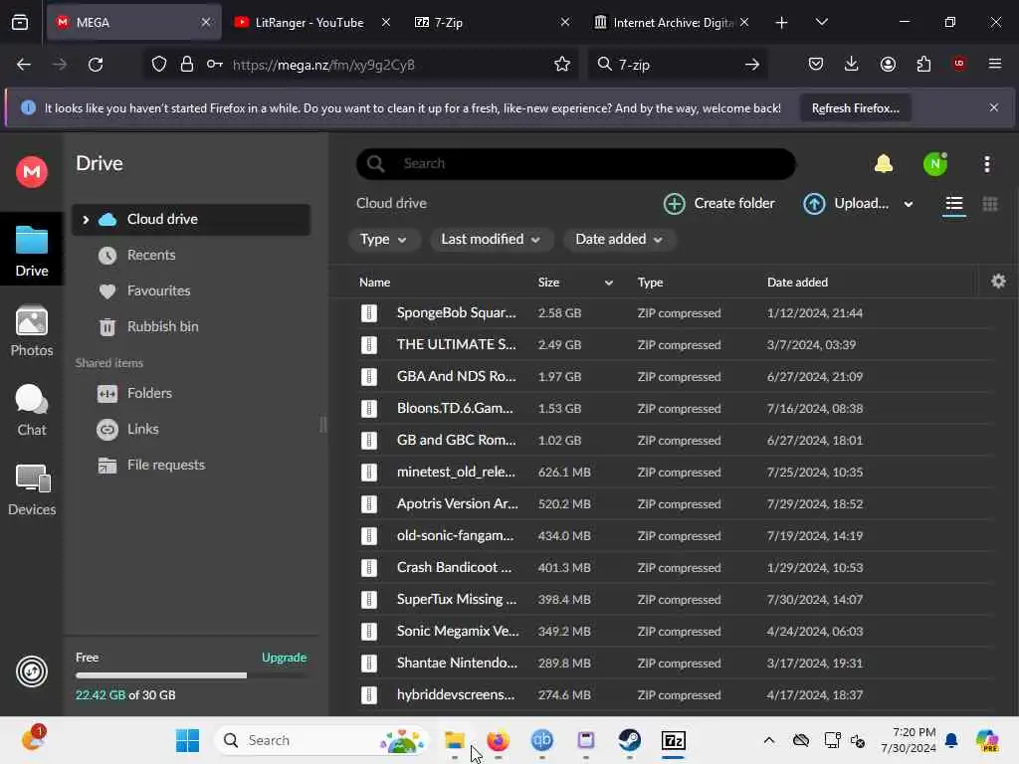Open a new browser tab

pyautogui.click(x=782, y=22)
